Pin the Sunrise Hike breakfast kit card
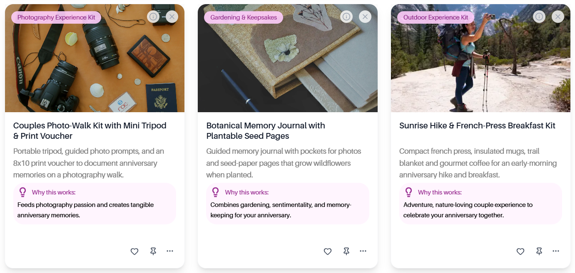This screenshot has width=575, height=273. pyautogui.click(x=539, y=251)
